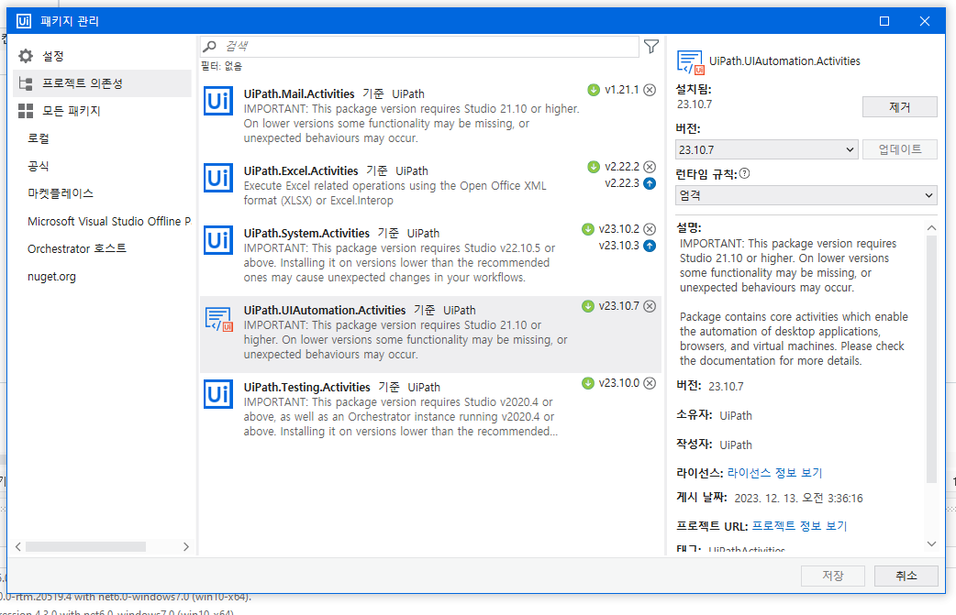
Task: Click the 취소 button
Action: click(x=906, y=576)
